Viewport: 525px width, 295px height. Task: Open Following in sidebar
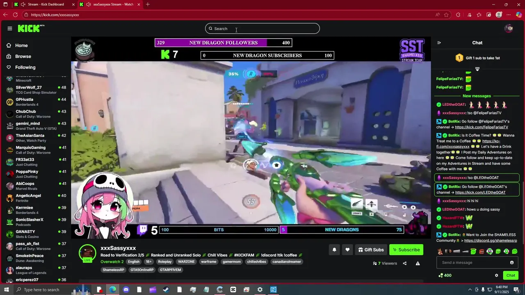pos(25,67)
